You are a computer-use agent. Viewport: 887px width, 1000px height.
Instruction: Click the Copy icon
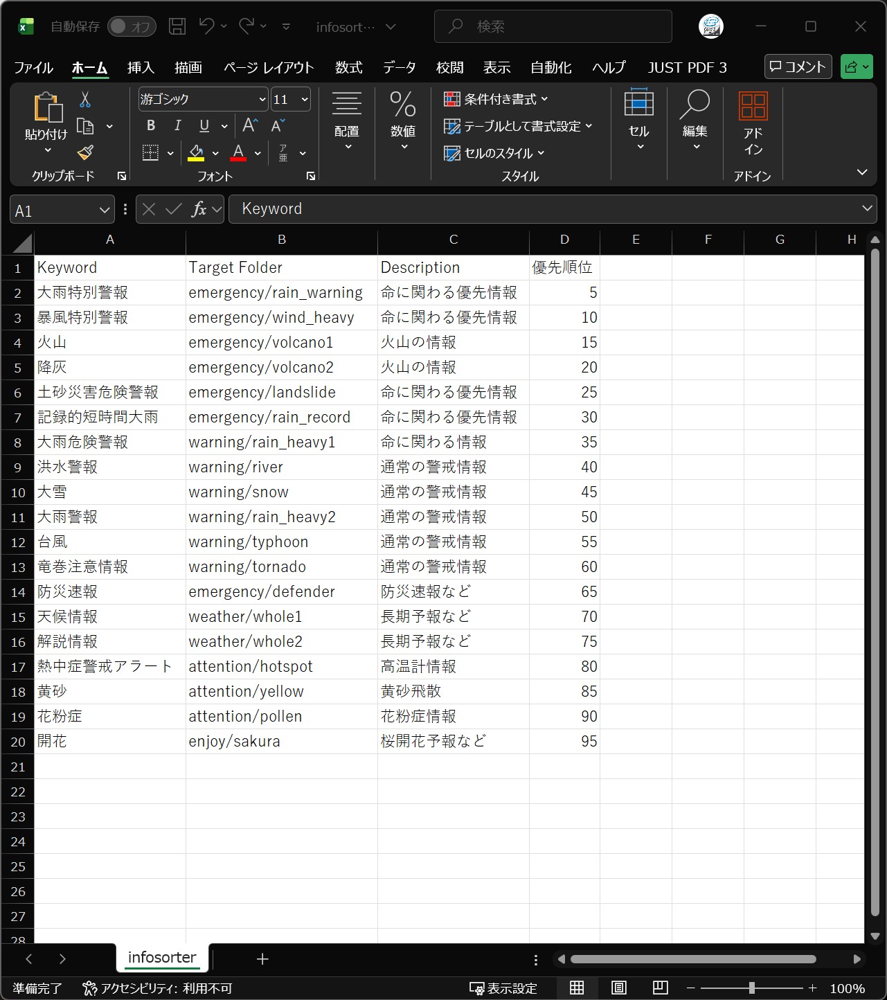pos(85,126)
